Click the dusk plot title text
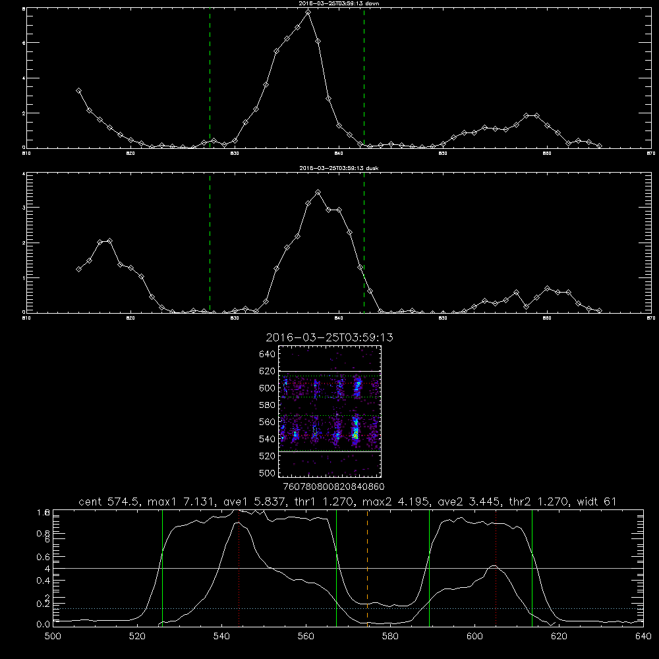This screenshot has height=659, width=659. pyautogui.click(x=339, y=168)
